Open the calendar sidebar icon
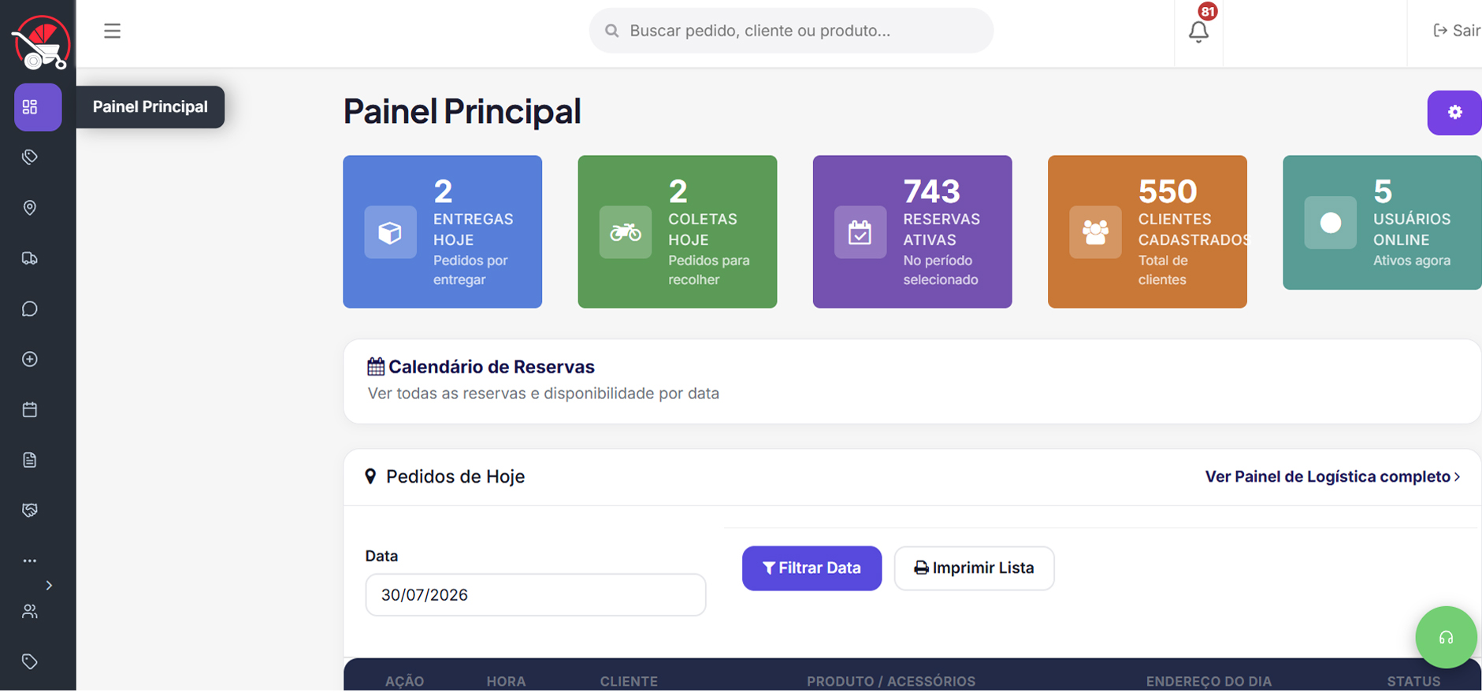This screenshot has width=1482, height=692. coord(30,409)
